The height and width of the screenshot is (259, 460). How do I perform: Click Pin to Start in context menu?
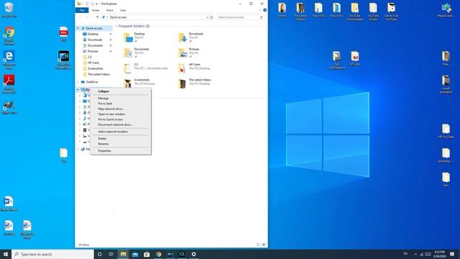pos(105,104)
